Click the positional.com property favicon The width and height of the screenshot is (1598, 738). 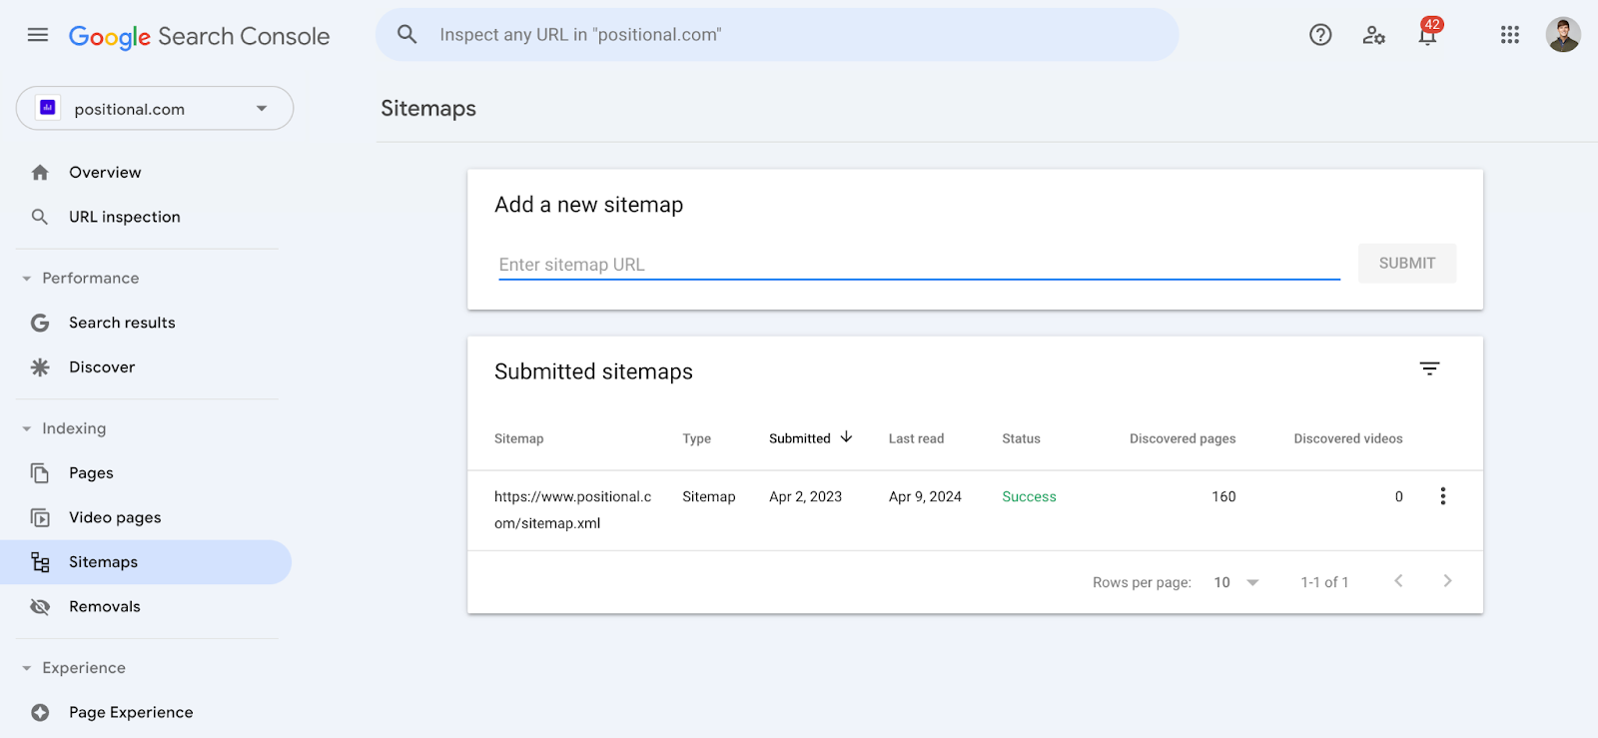click(47, 108)
